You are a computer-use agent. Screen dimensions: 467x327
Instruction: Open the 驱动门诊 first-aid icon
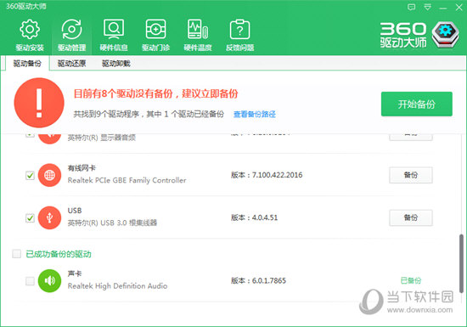155,29
